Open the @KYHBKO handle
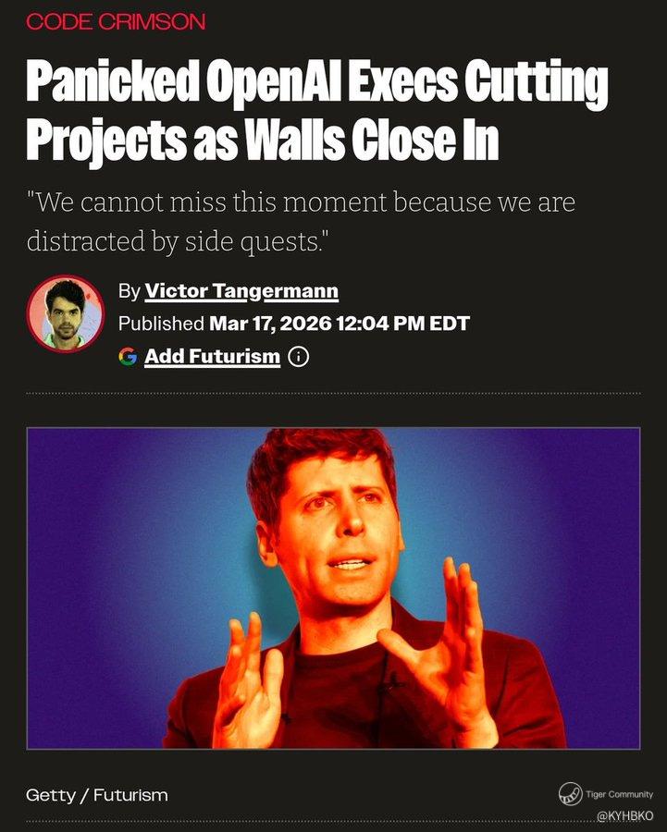Viewport: 667px width, 832px height. point(625,815)
